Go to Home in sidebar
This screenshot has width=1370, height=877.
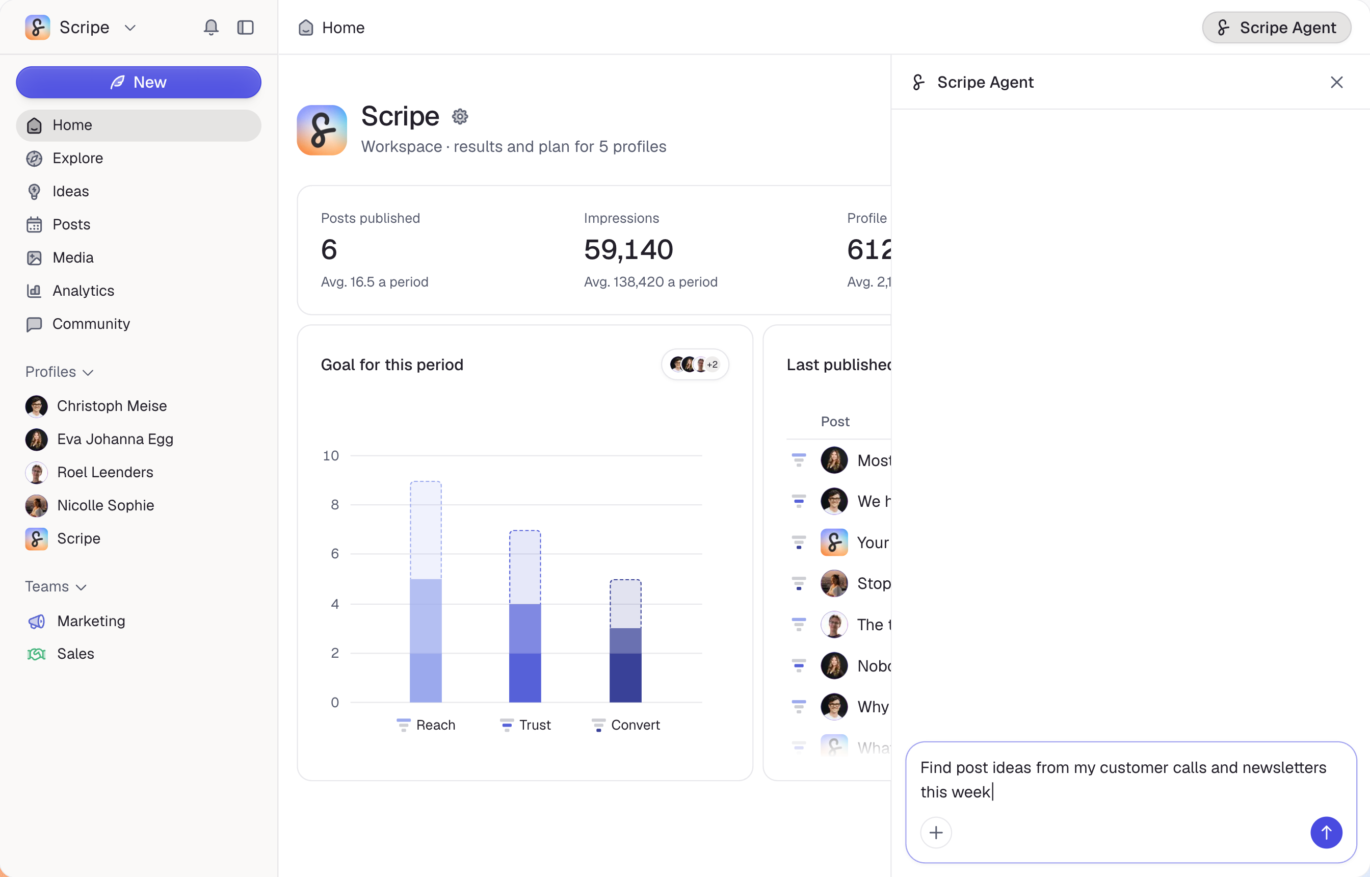[138, 125]
